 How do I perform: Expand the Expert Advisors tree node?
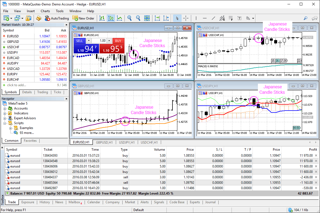click(5, 118)
